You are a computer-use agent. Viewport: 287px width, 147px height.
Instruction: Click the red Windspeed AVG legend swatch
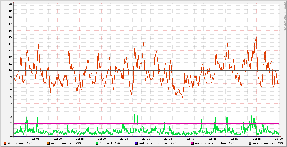pyautogui.click(x=5, y=143)
